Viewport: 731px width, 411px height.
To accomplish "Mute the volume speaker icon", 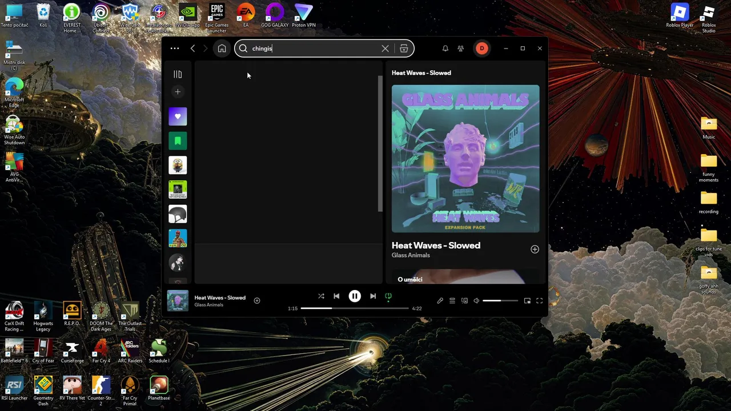I will click(x=476, y=301).
